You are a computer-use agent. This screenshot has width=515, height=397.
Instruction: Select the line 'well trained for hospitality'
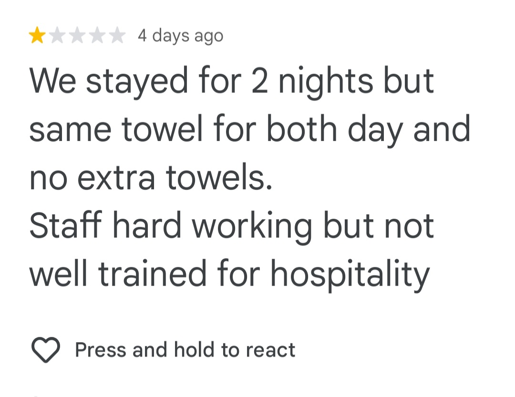click(229, 275)
